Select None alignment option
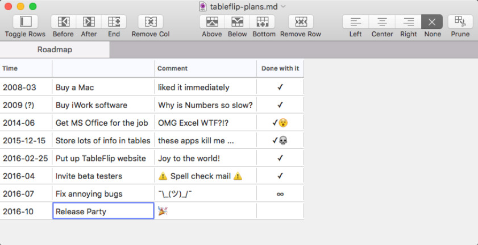478x245 pixels. [432, 22]
